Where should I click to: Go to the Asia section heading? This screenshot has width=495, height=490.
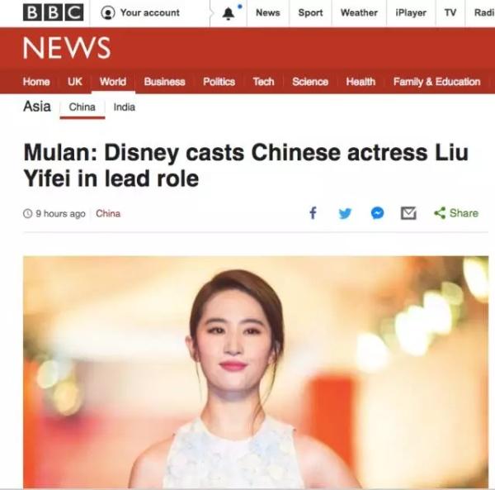pyautogui.click(x=37, y=107)
